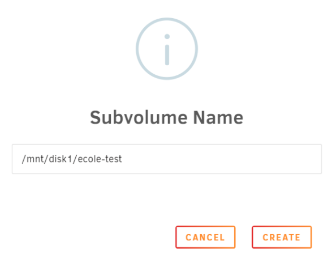
Task: Click the word ecole-test in the input box
Action: [100, 159]
